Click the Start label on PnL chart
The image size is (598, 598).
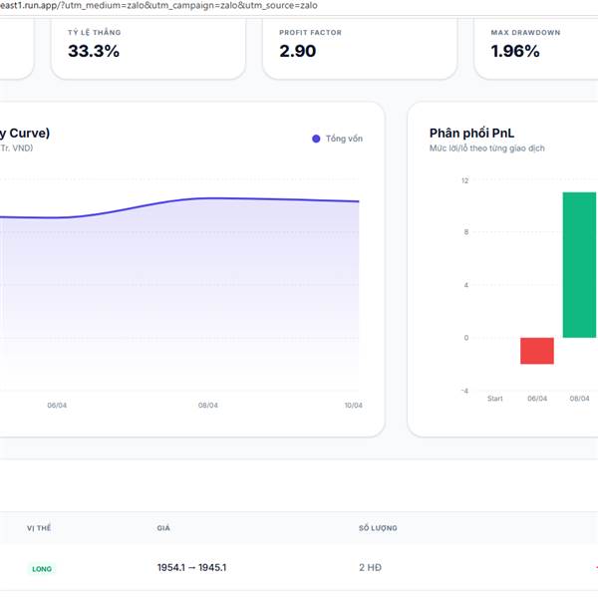(x=494, y=398)
